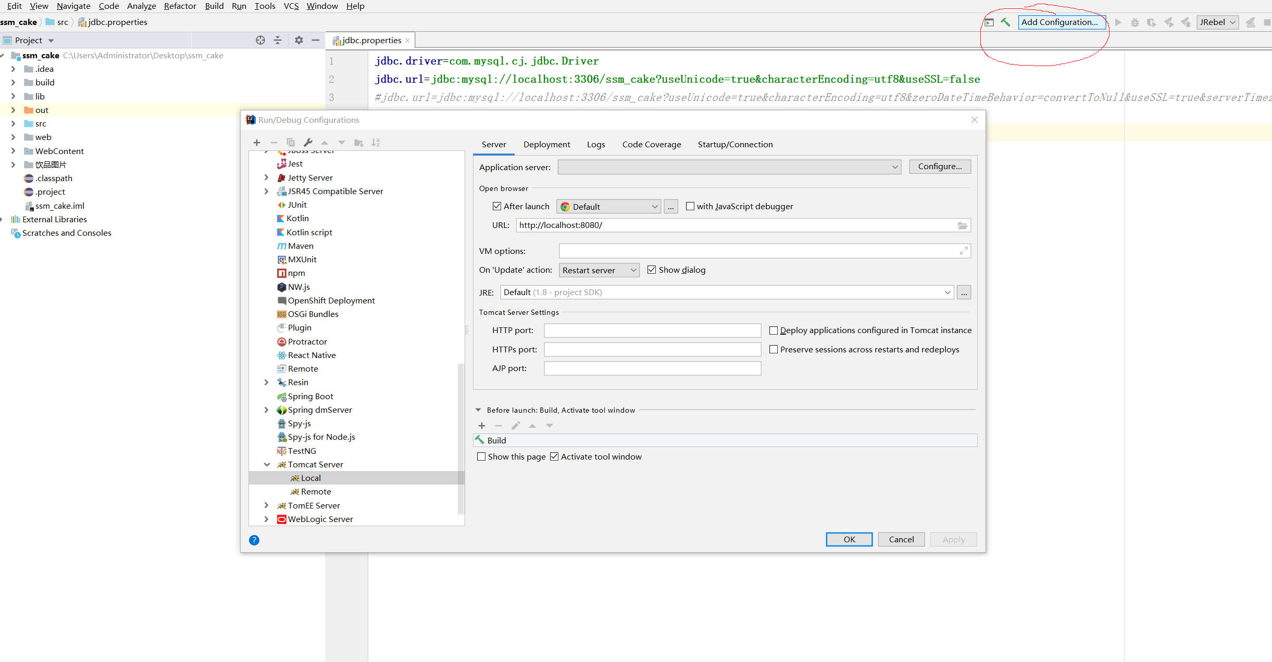Click the locate target icon in Project panel
Viewport: 1272px width, 662px height.
coord(260,40)
